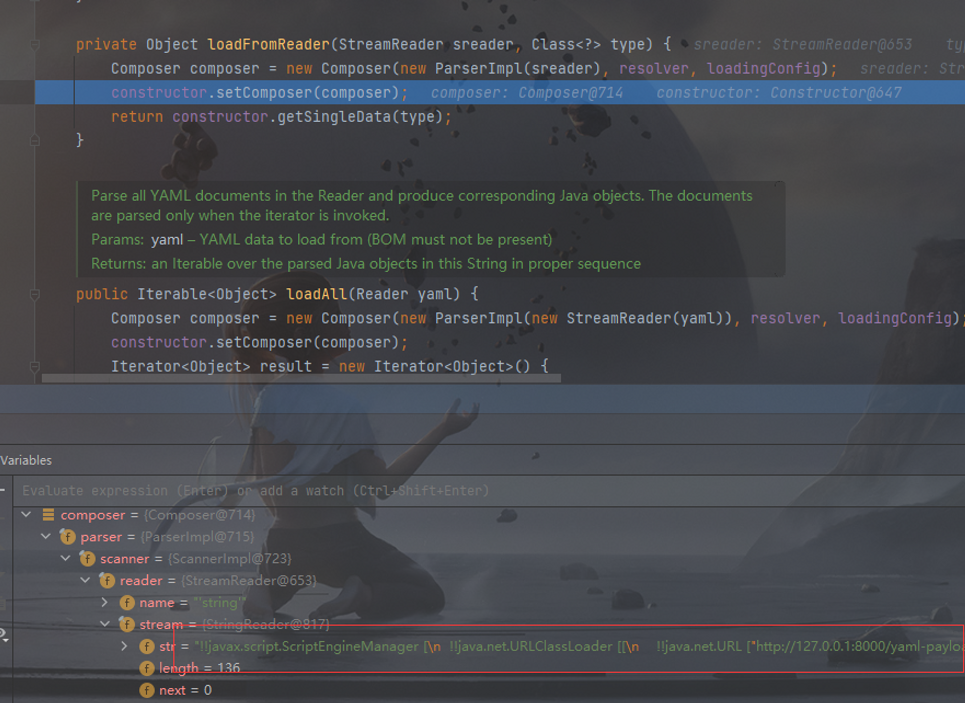
Task: Collapse the stream field node
Action: (105, 624)
